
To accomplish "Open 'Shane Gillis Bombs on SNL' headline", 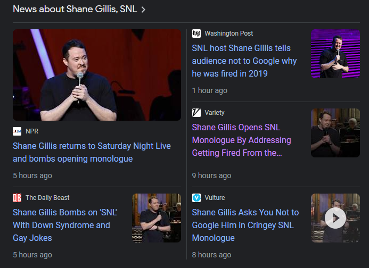I will coord(65,225).
